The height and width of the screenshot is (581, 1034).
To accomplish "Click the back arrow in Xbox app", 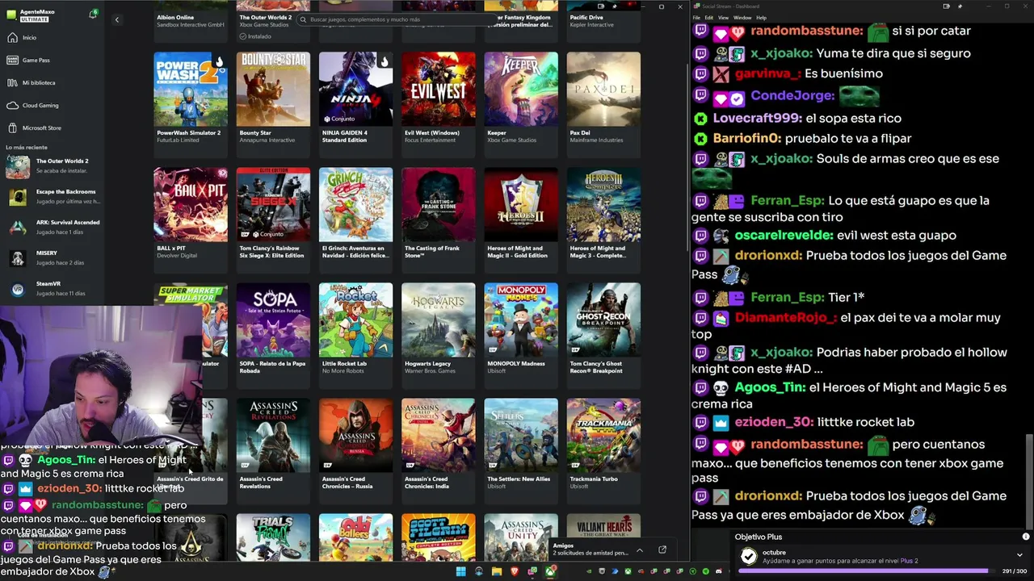I will pos(116,19).
